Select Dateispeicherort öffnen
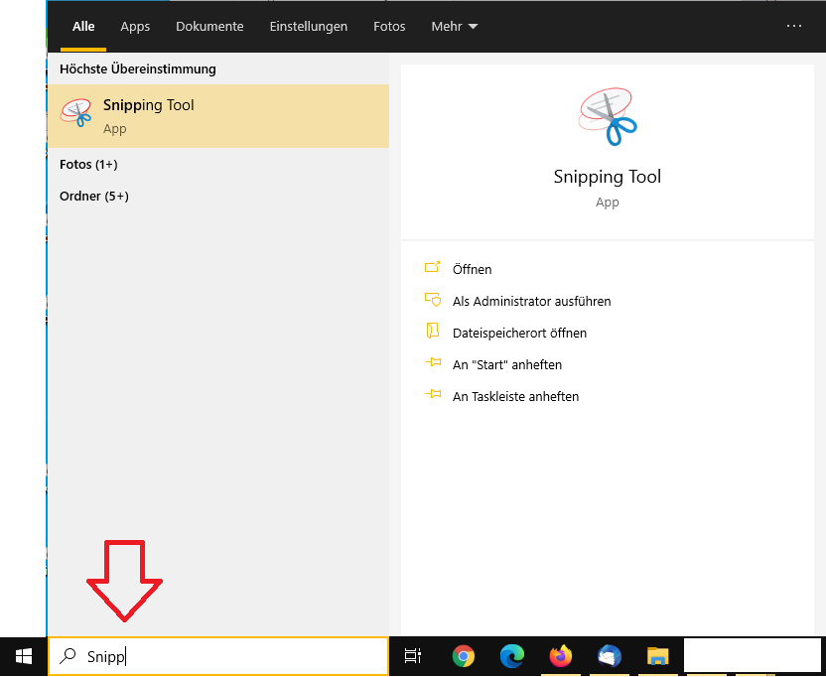 (x=519, y=333)
